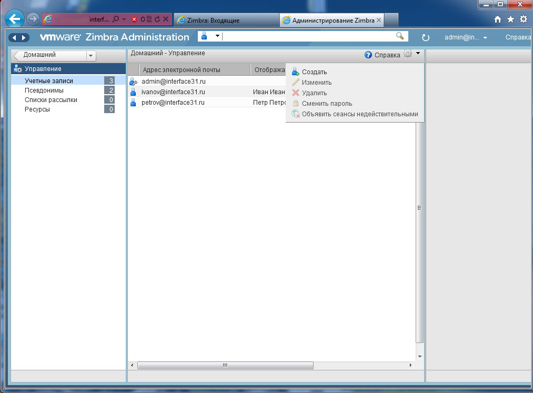Click the Учетные записи count badge 3
The height and width of the screenshot is (393, 533).
tap(109, 80)
